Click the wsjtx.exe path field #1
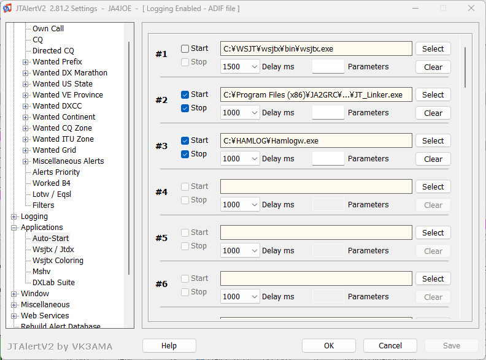 pyautogui.click(x=316, y=48)
